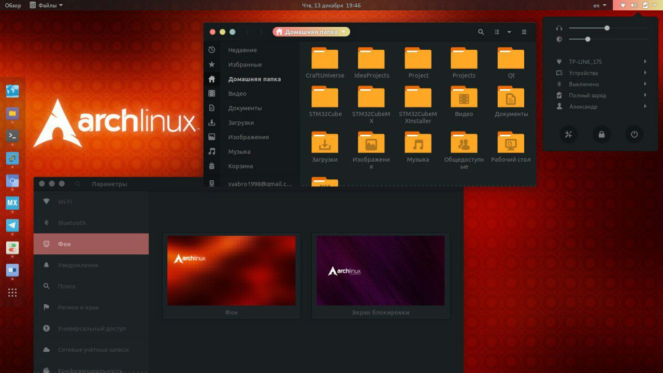Open the Музыка folder icon in grid

pyautogui.click(x=418, y=147)
